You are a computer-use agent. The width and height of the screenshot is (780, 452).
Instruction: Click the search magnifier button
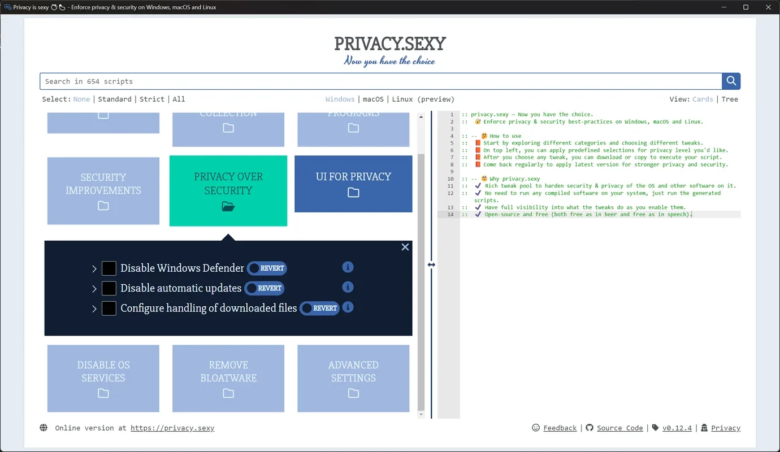tap(731, 81)
